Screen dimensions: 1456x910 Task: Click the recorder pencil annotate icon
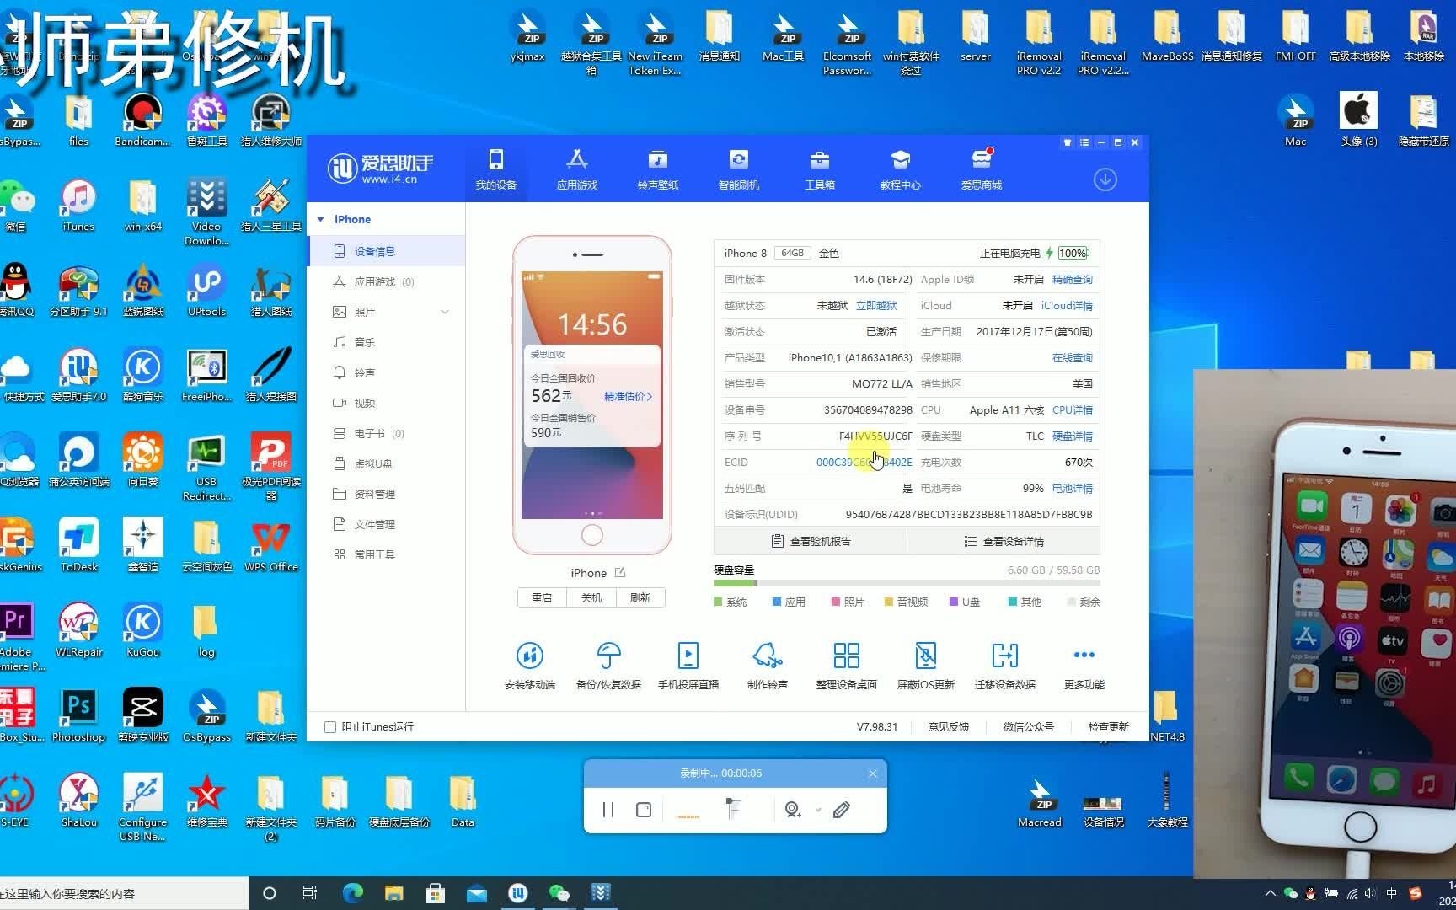pyautogui.click(x=841, y=810)
